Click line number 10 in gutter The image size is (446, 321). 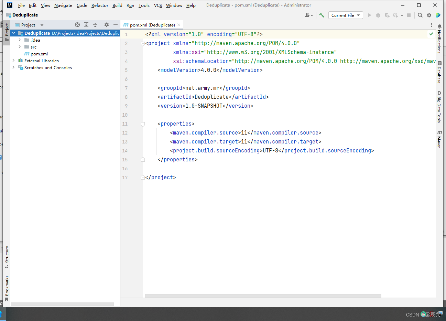(125, 115)
